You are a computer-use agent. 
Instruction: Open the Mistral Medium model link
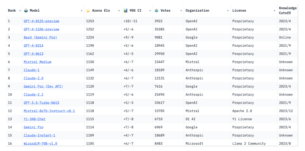pyautogui.click(x=38, y=62)
